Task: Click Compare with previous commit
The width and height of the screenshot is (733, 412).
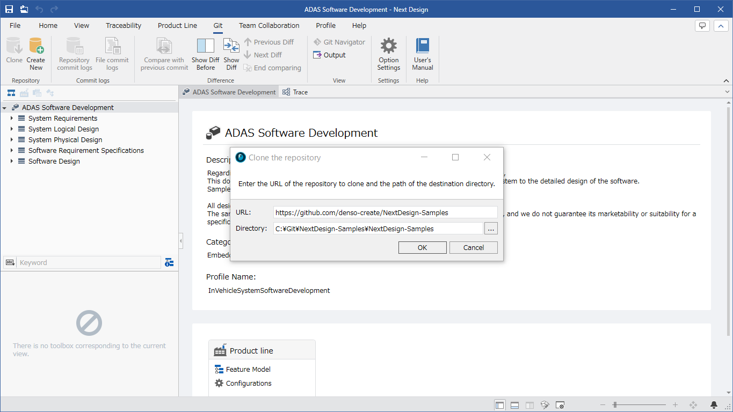Action: click(164, 54)
